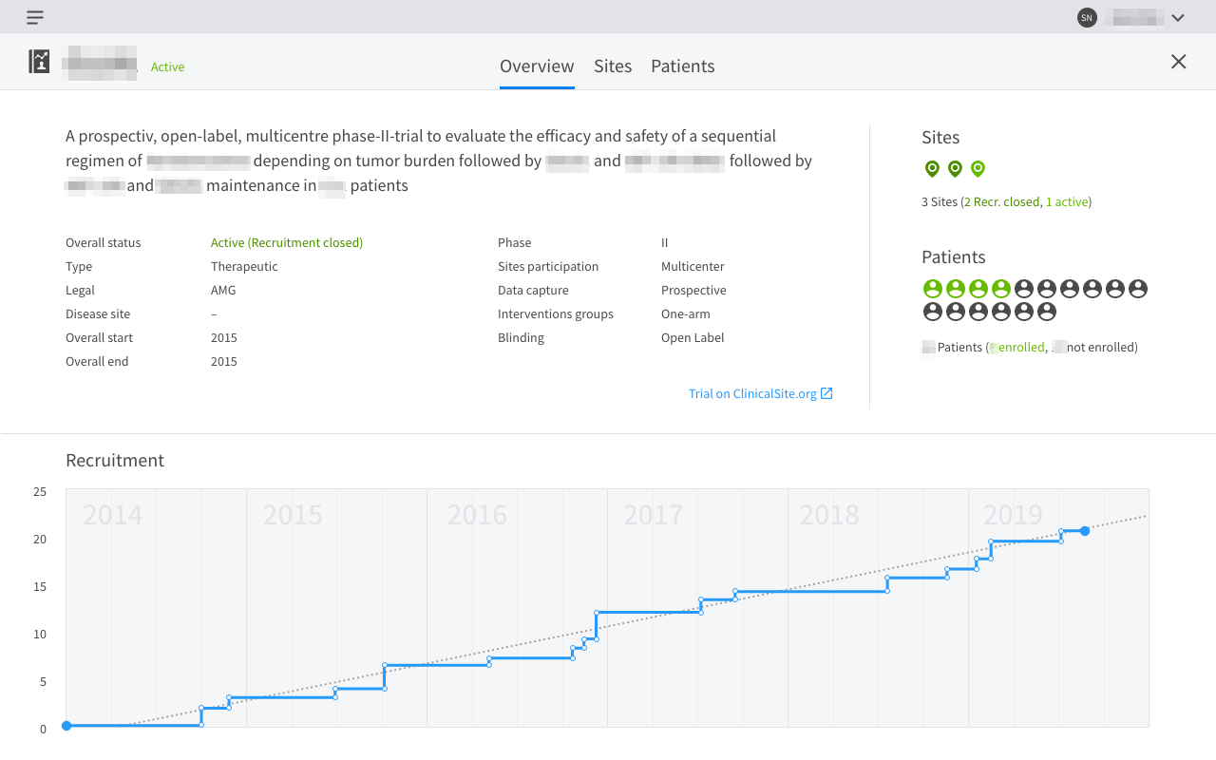The width and height of the screenshot is (1216, 760).
Task: Close the trial detail view
Action: pos(1178,62)
